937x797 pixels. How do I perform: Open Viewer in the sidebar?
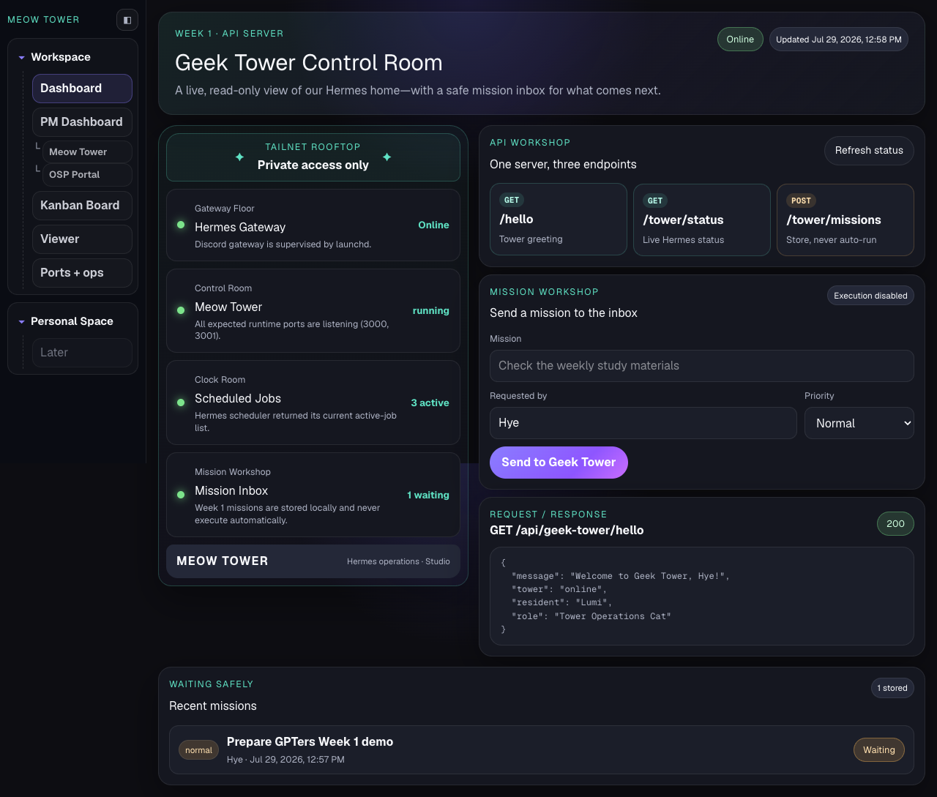[82, 239]
